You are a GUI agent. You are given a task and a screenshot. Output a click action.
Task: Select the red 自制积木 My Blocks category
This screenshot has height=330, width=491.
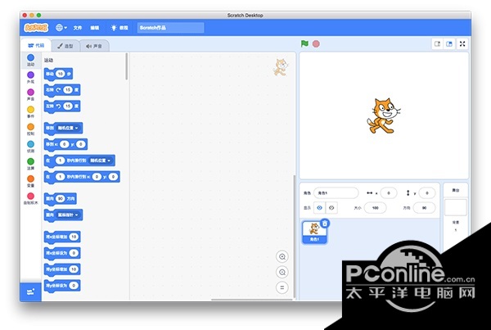pos(30,198)
